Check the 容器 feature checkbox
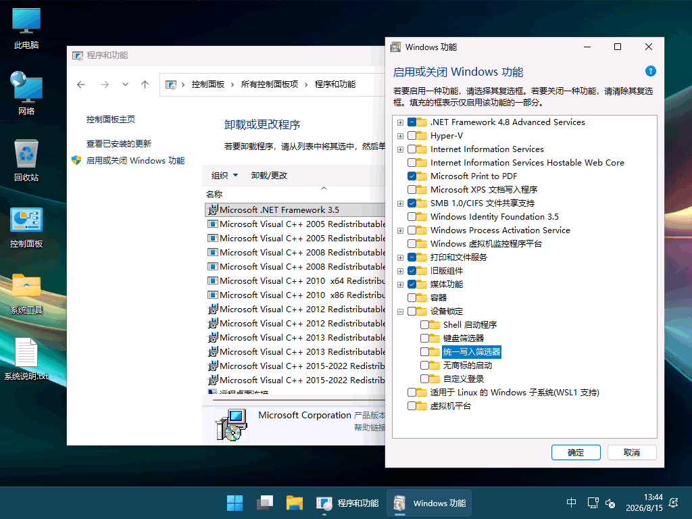The width and height of the screenshot is (692, 519). pos(412,298)
